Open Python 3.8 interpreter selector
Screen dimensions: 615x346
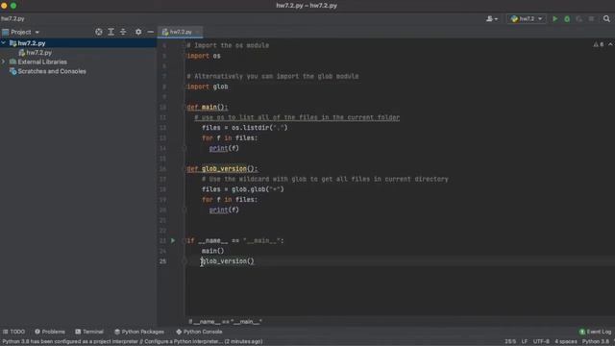pos(596,342)
